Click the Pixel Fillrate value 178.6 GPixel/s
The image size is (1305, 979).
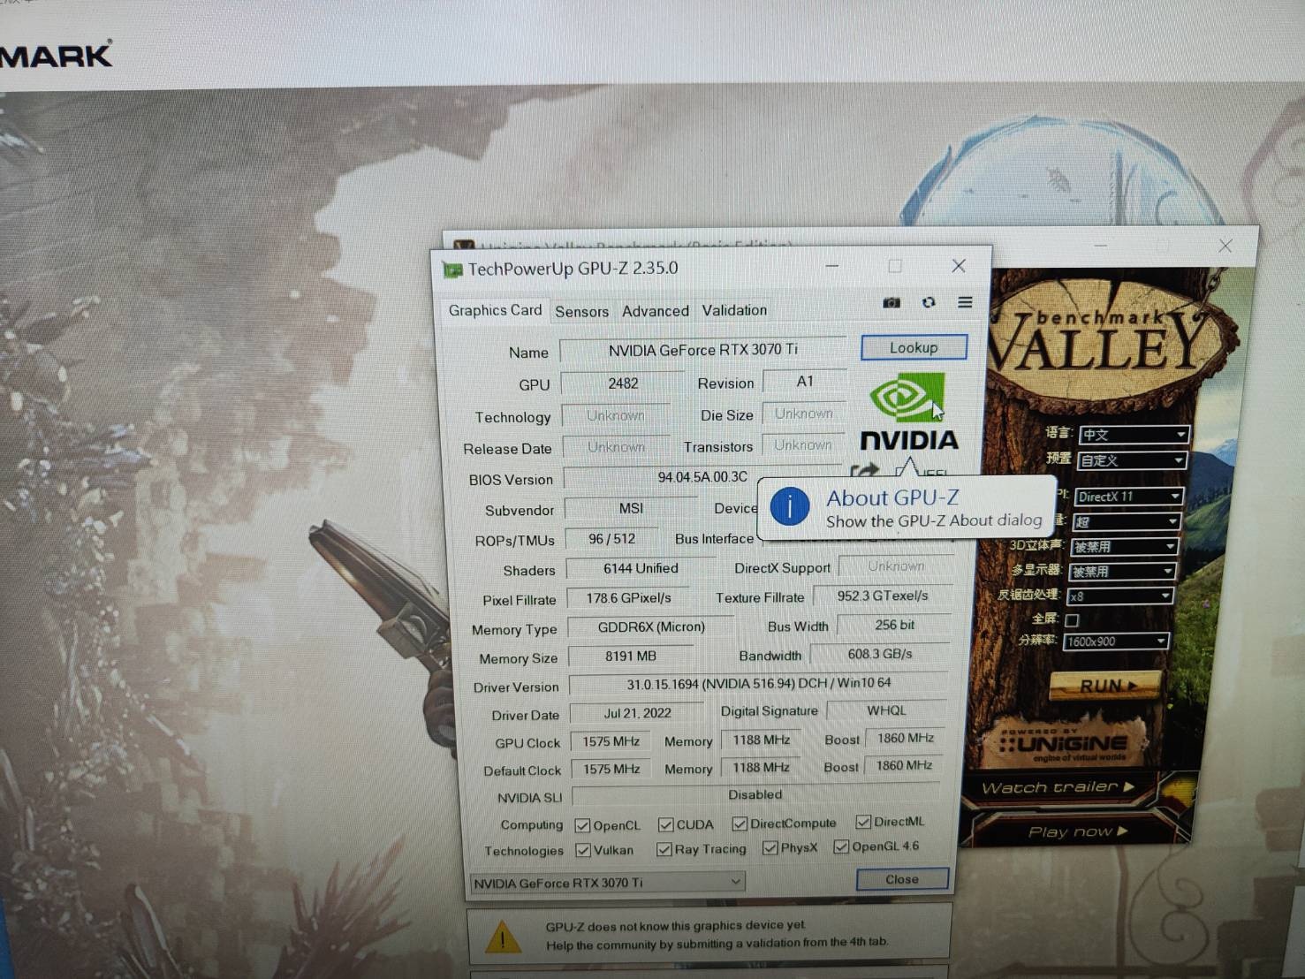click(628, 598)
